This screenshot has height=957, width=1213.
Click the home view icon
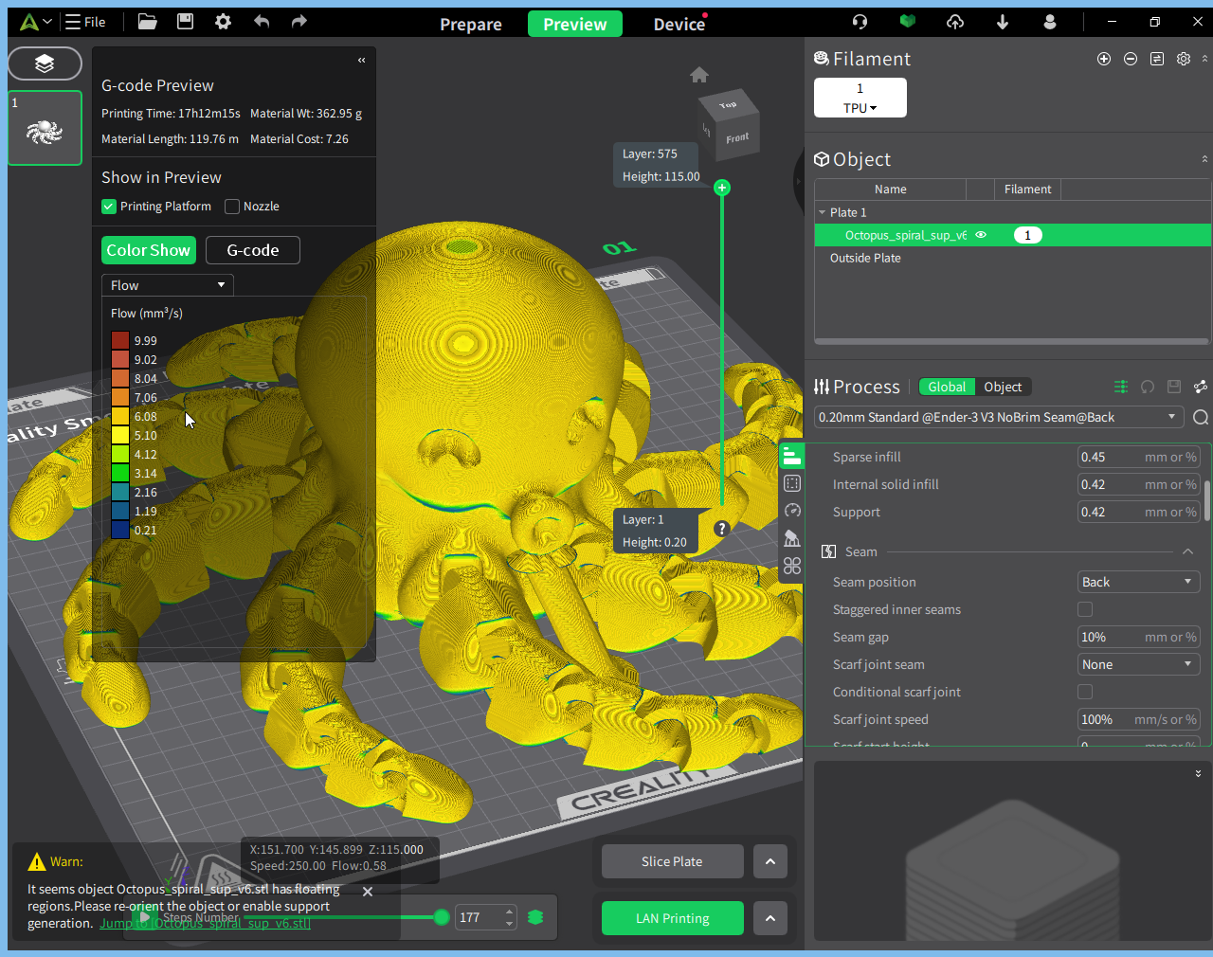pos(699,75)
